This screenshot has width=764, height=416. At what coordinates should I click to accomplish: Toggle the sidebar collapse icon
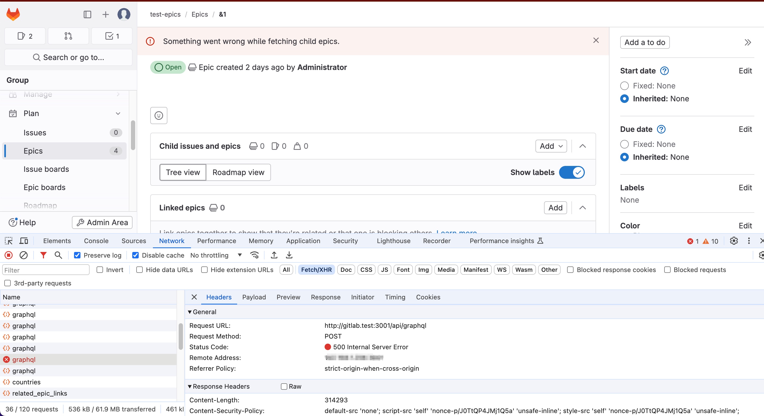[x=87, y=14]
